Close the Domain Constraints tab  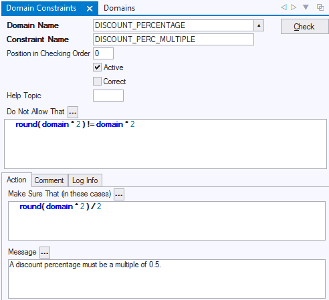point(90,9)
